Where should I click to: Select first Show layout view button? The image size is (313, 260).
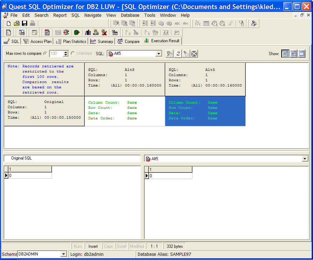pyautogui.click(x=285, y=53)
